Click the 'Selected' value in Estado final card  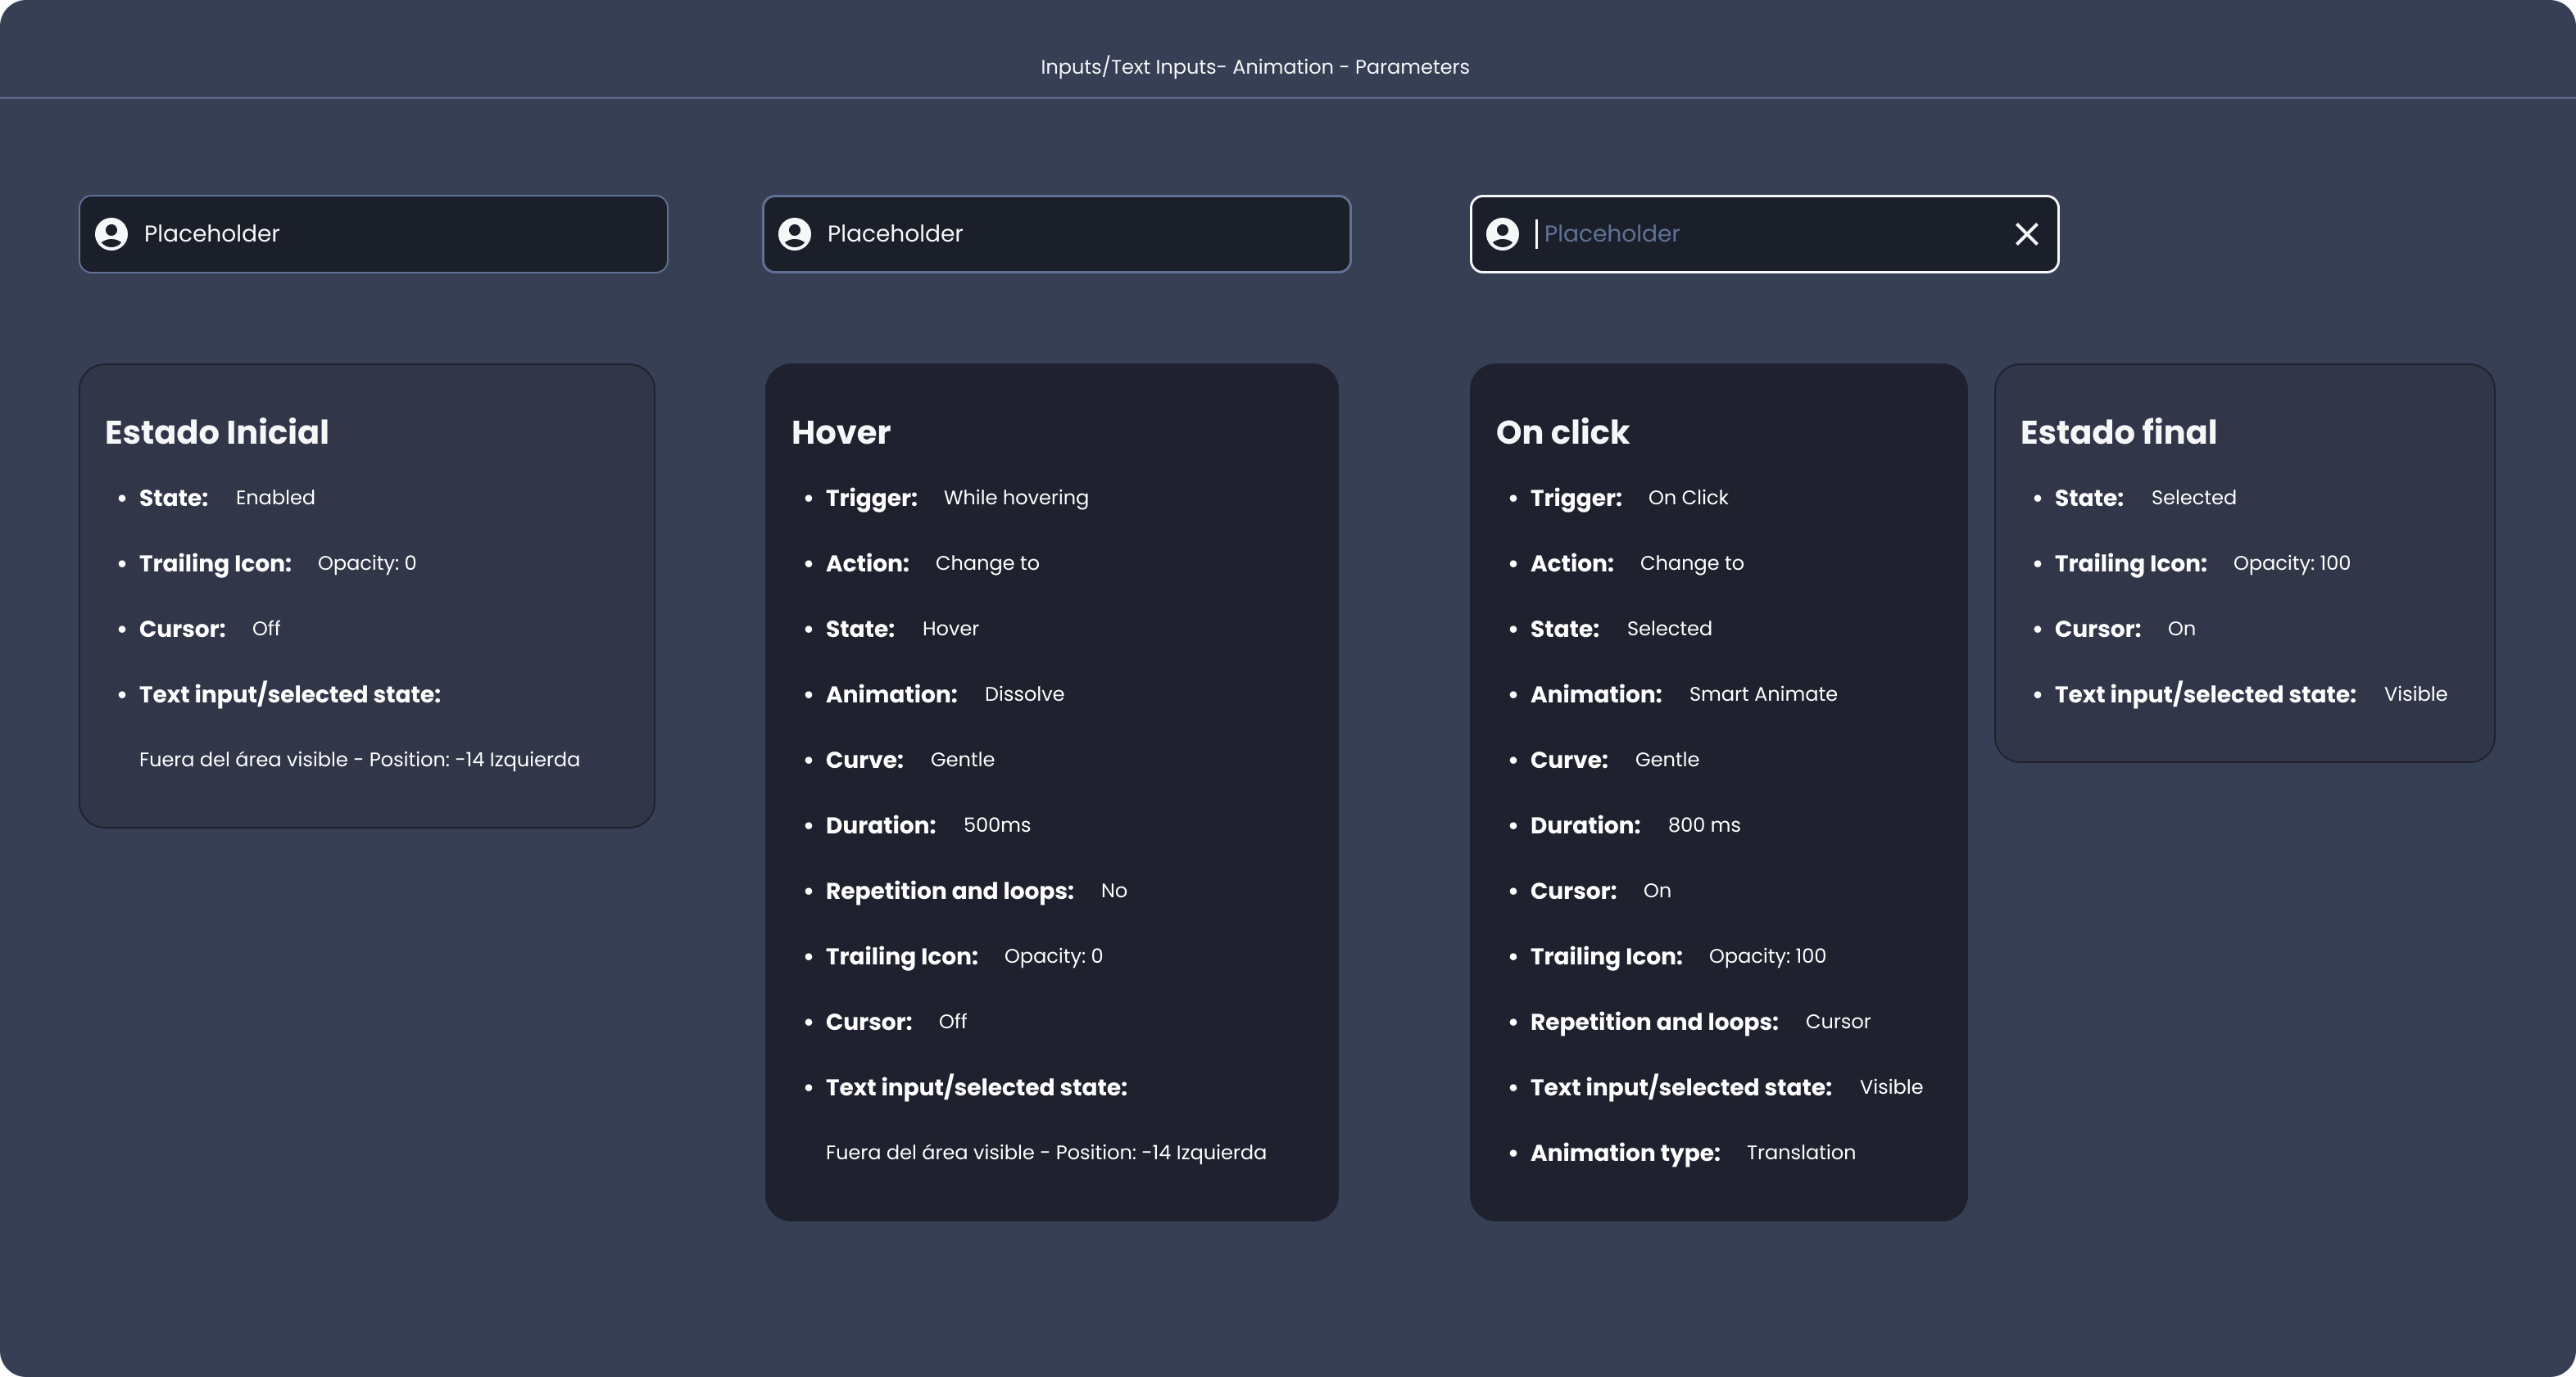pos(2193,498)
